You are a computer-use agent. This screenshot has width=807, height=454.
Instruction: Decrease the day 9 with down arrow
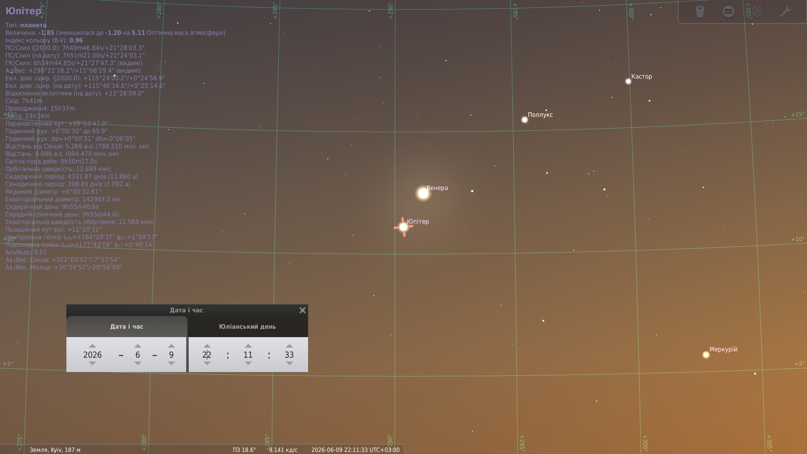pos(171,363)
